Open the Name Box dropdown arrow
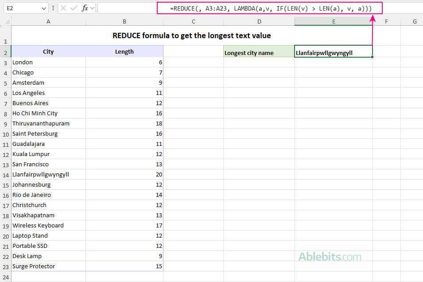423x282 pixels. pyautogui.click(x=44, y=8)
